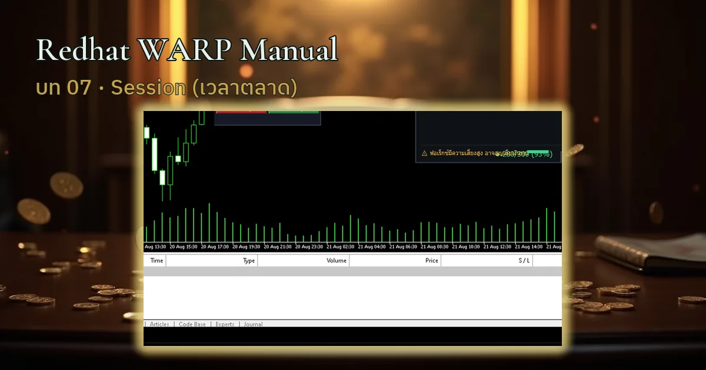Sort by the Volume column header
The width and height of the screenshot is (706, 370).
[304, 261]
